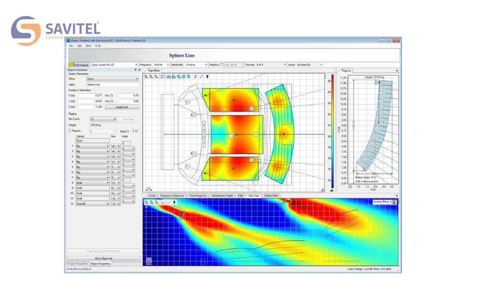Select the rectangular audience area tool
The image size is (483, 290).
[x=169, y=77]
